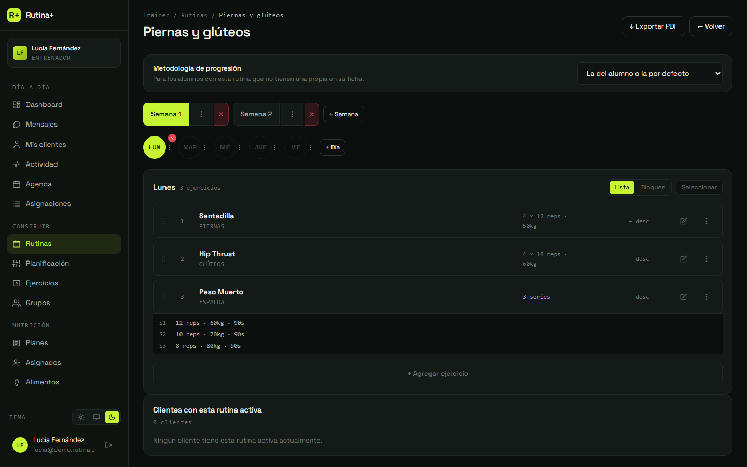Screen dimensions: 747x467
Task: Select the MIÉ day tab
Action: click(x=225, y=147)
